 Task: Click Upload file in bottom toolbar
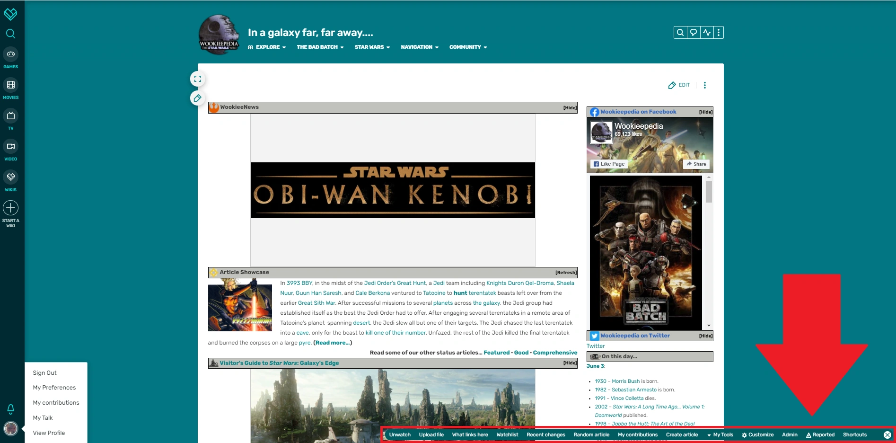(431, 435)
